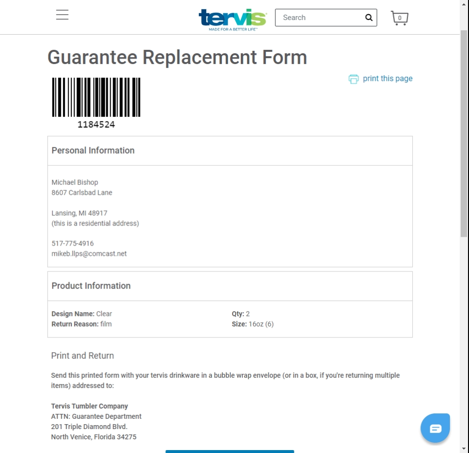Focus the Search input field
Viewport: 469px width, 453px height.
pos(321,18)
